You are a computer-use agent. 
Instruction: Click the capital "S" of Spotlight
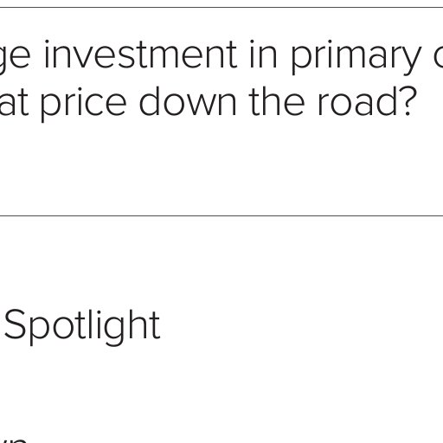(16, 324)
